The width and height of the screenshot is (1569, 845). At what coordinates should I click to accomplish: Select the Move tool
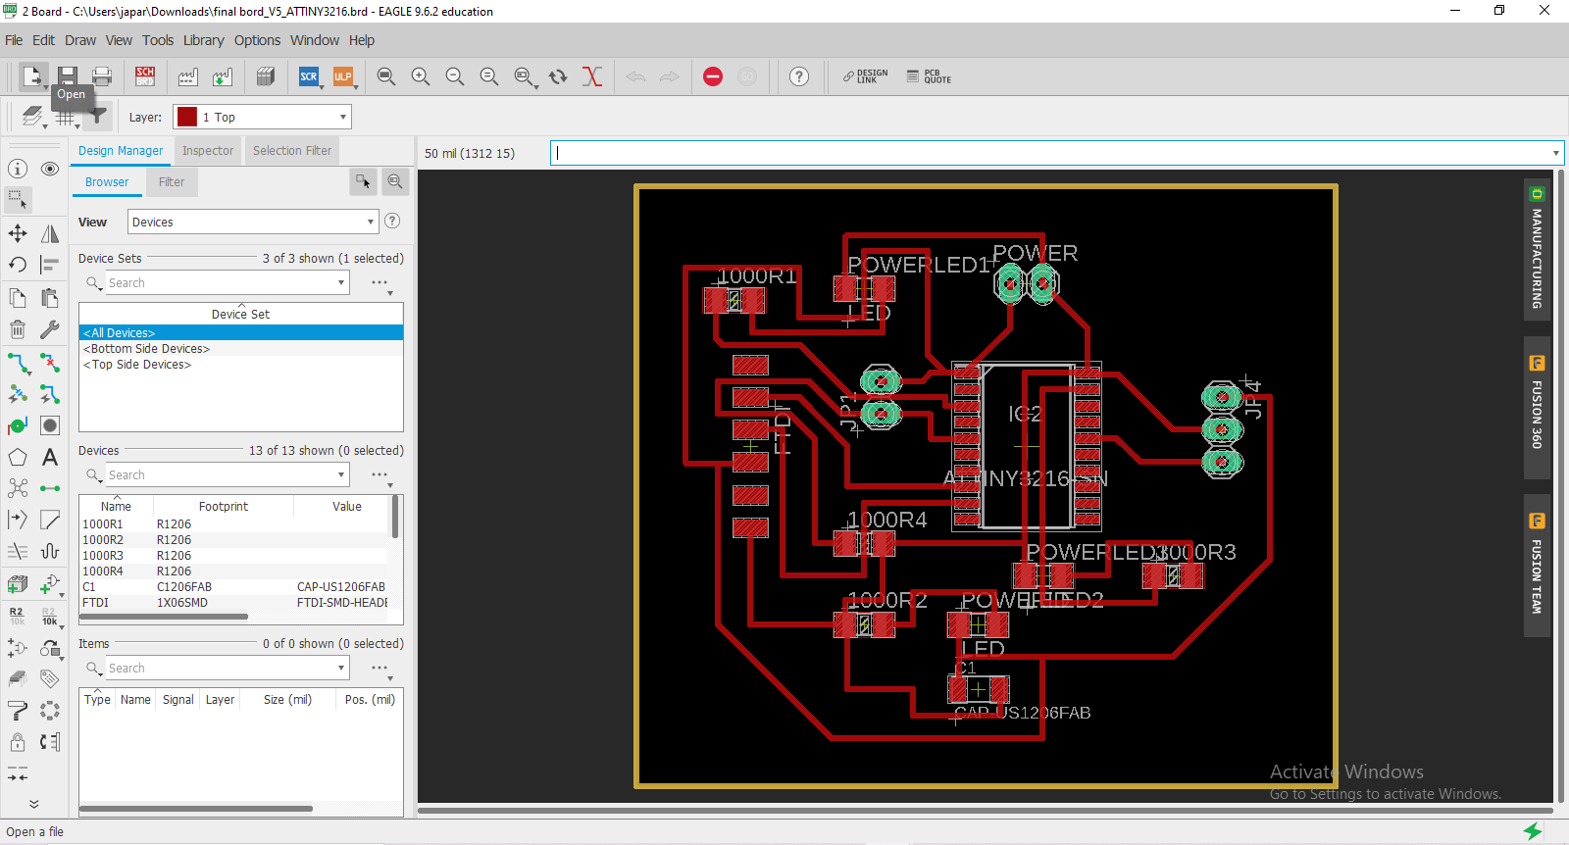pyautogui.click(x=18, y=233)
